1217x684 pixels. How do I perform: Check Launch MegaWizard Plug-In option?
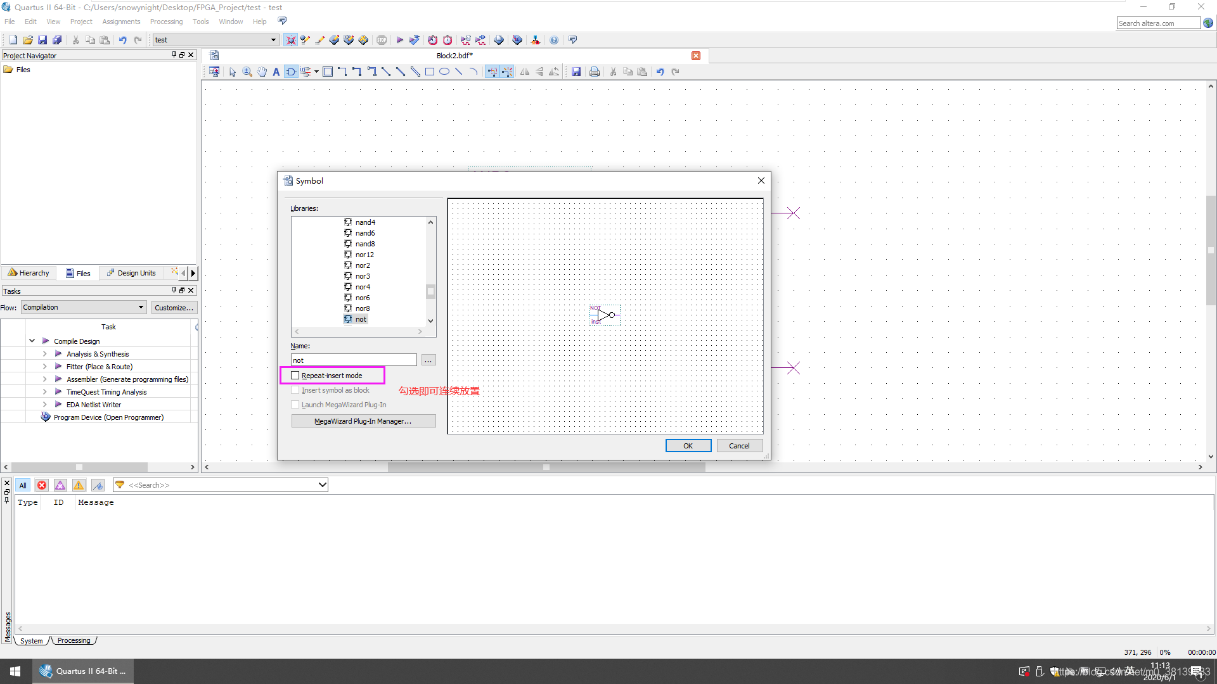tap(295, 405)
